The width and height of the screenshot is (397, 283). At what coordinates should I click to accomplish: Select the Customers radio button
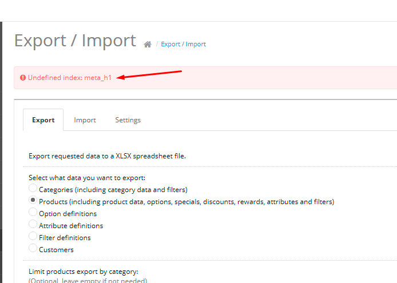pyautogui.click(x=33, y=248)
